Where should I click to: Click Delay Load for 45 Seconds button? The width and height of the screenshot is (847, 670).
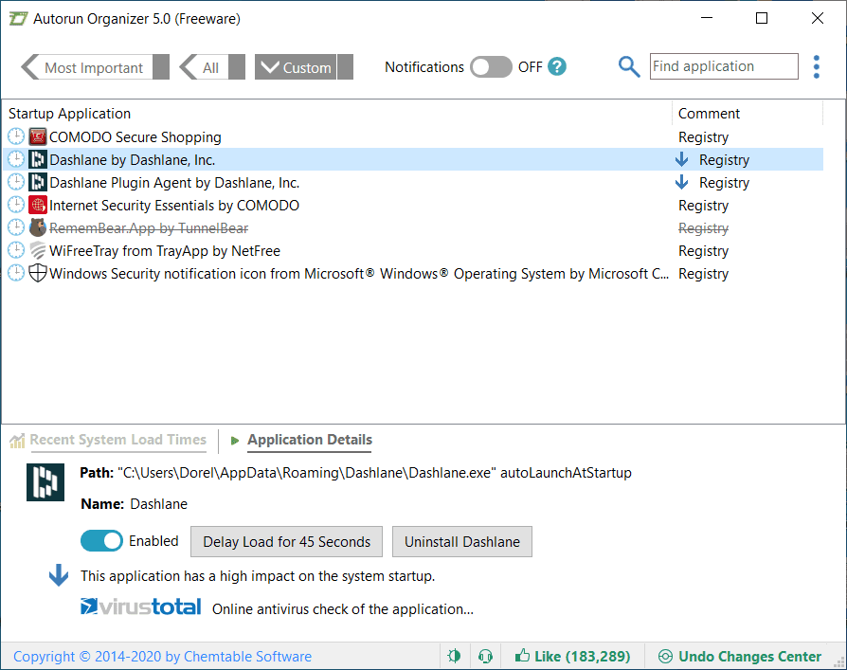(x=286, y=541)
